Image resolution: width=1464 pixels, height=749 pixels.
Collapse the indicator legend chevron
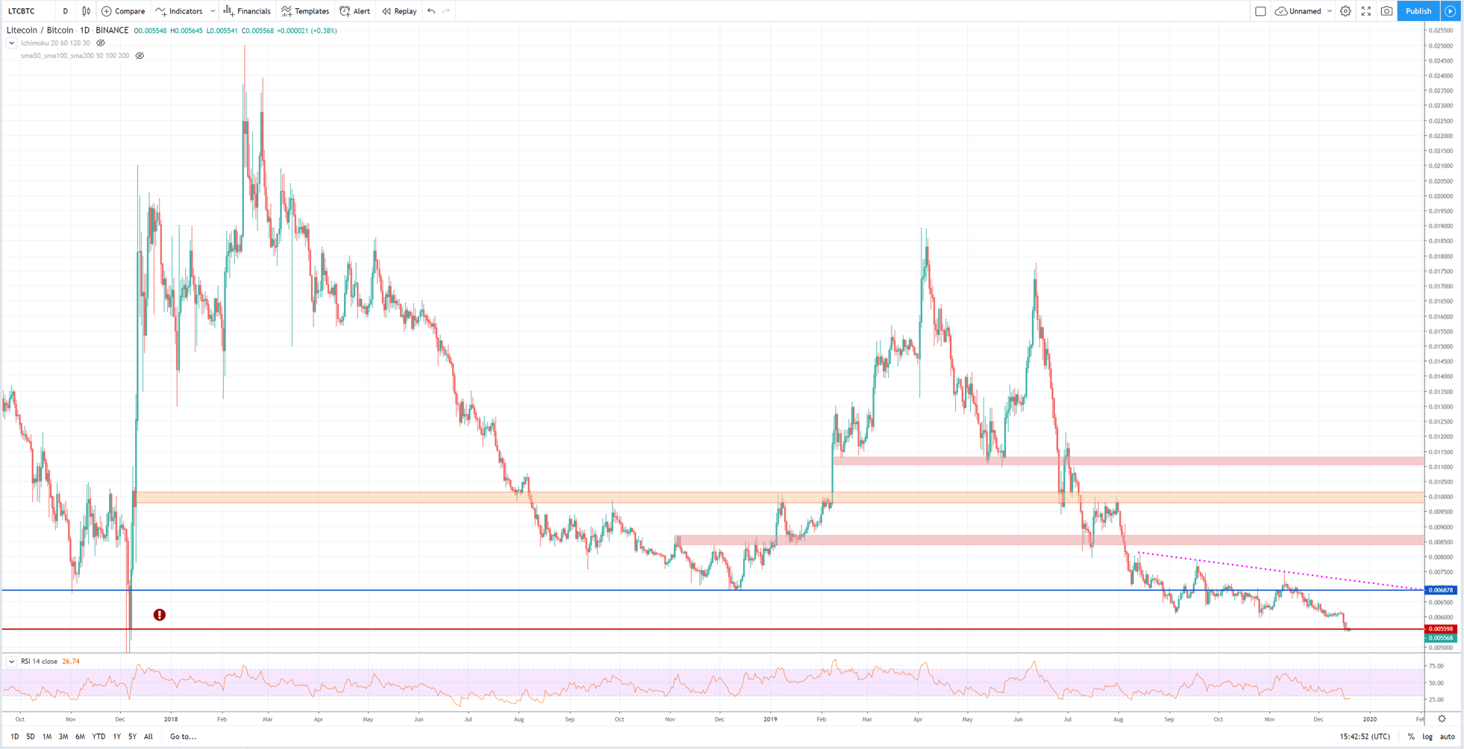click(11, 43)
